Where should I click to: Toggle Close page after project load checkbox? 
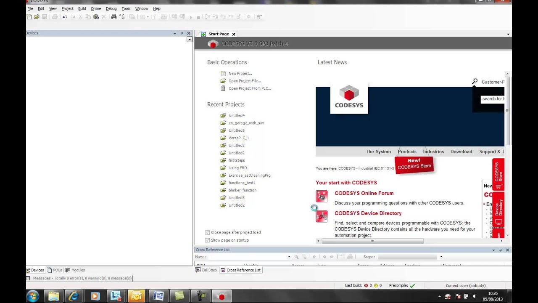coord(207,232)
